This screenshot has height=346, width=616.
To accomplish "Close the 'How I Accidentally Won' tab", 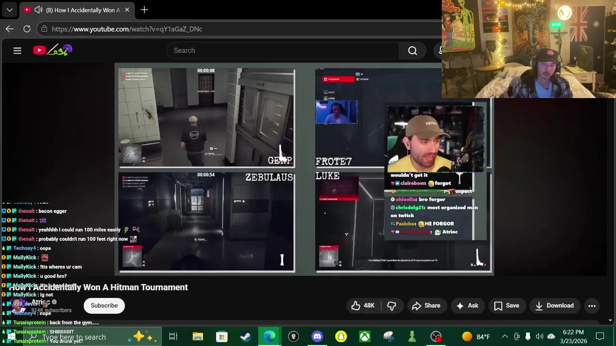I will (x=127, y=10).
